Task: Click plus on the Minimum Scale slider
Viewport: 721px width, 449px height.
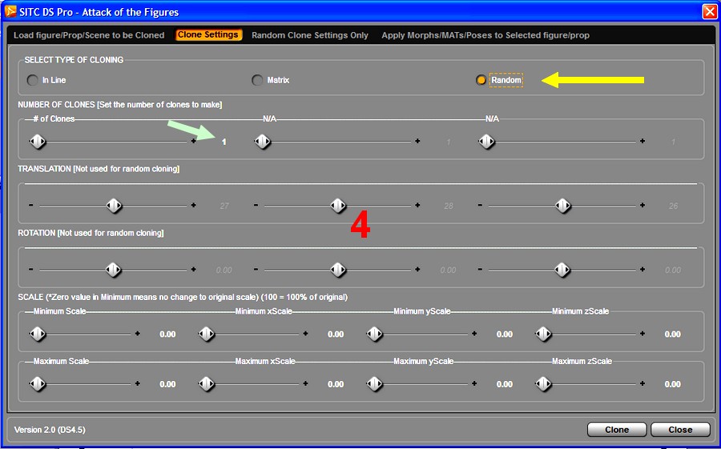Action: click(138, 334)
